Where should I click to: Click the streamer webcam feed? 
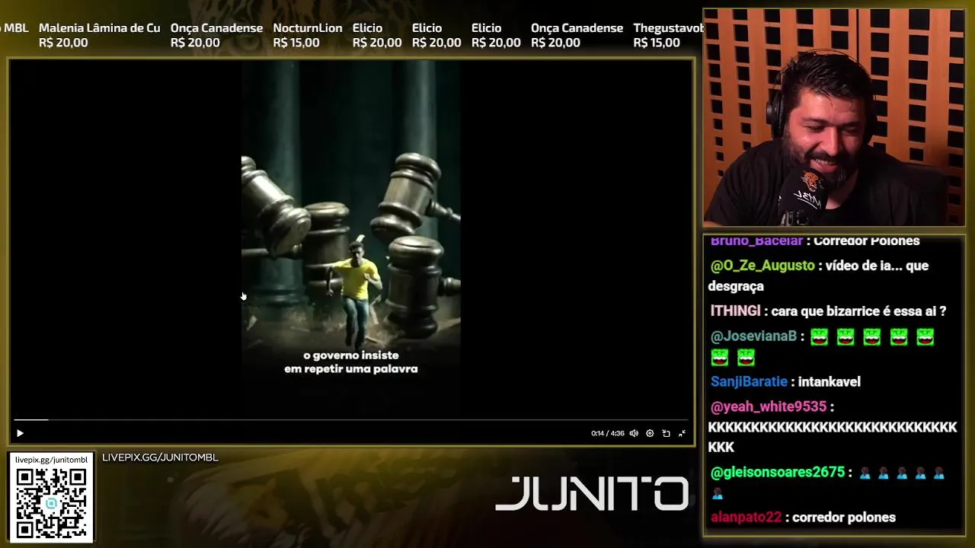[x=833, y=117]
